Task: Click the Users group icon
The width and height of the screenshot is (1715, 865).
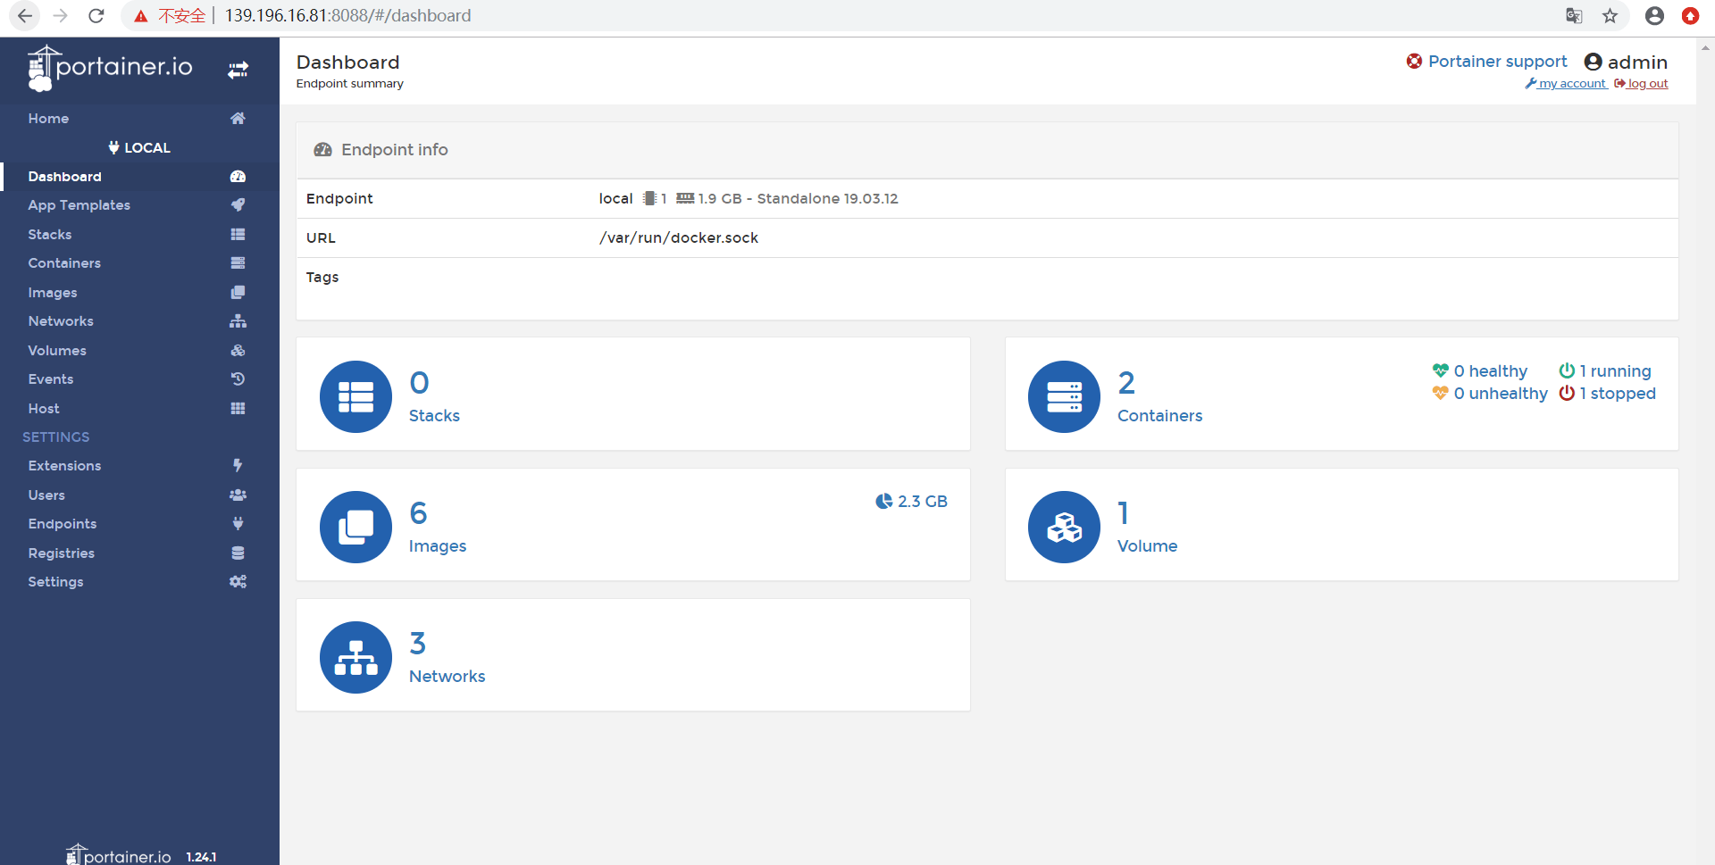Action: click(238, 495)
